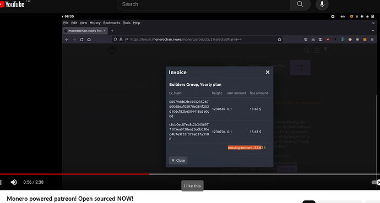Open the Pocket save icon

306,40
